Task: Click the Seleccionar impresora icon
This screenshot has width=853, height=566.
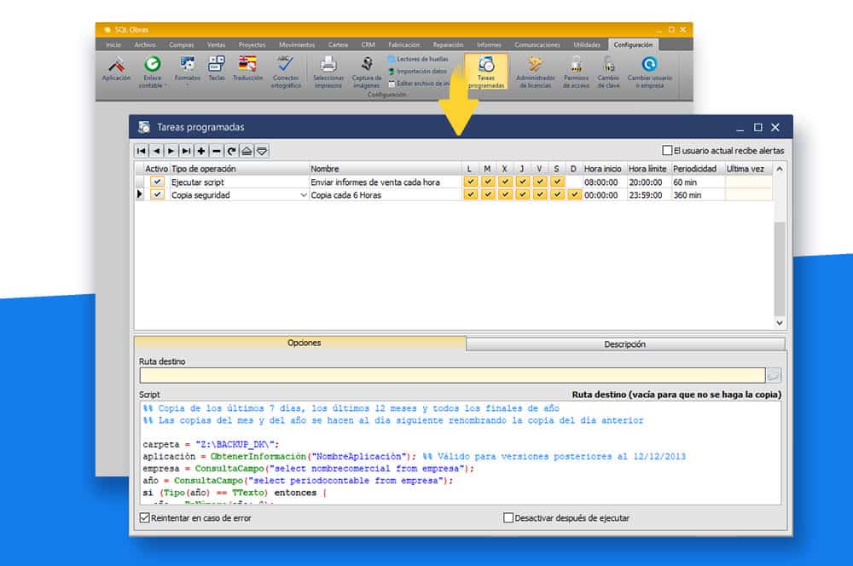Action: [328, 66]
